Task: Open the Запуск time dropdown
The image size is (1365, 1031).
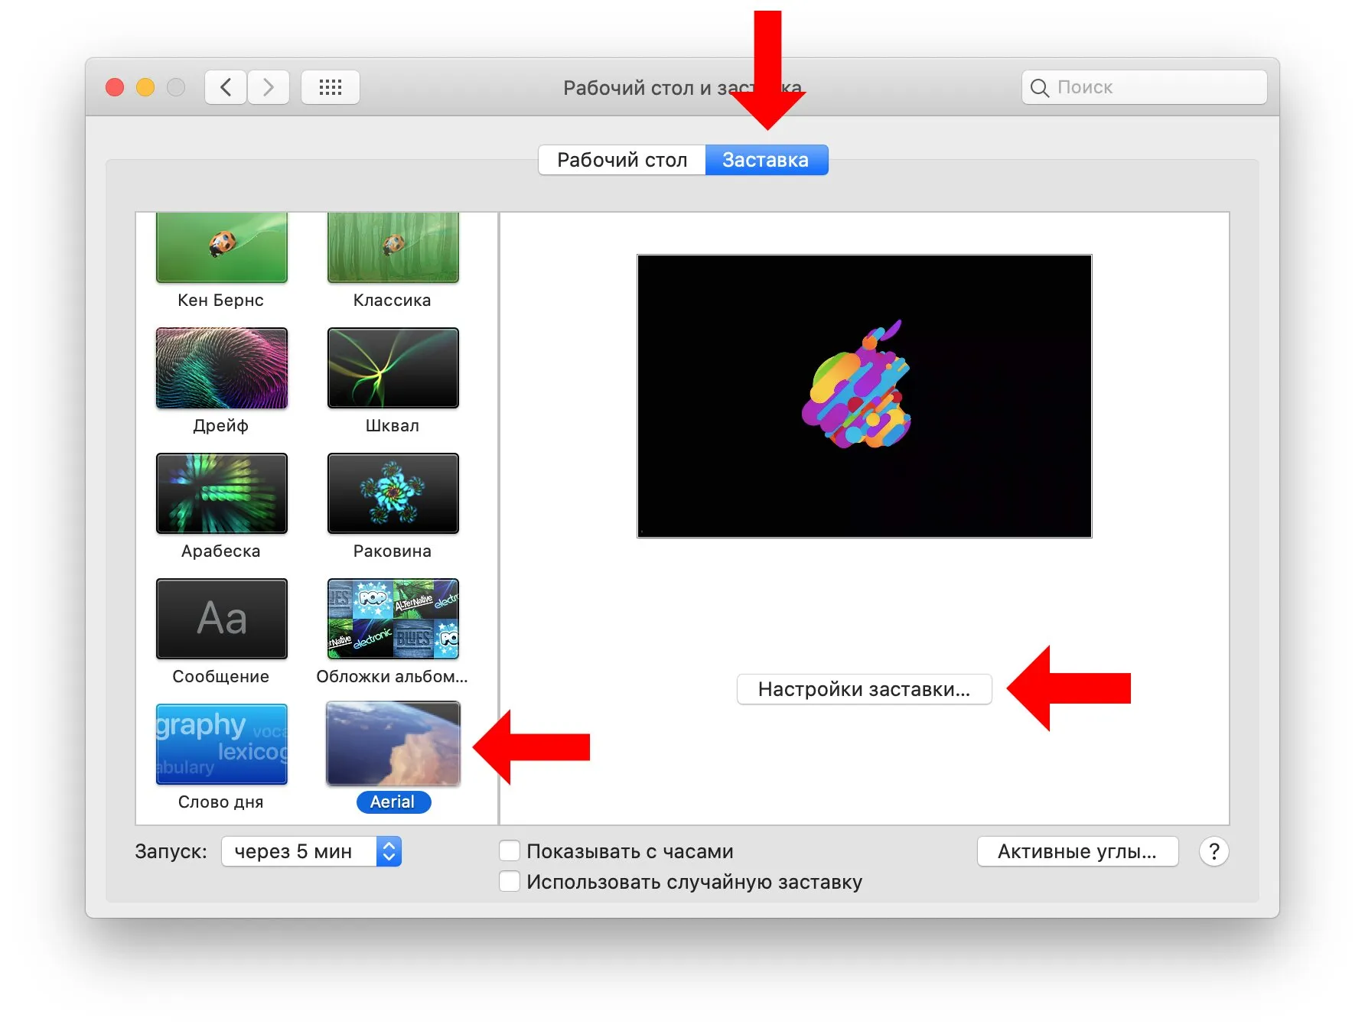Action: [x=311, y=851]
